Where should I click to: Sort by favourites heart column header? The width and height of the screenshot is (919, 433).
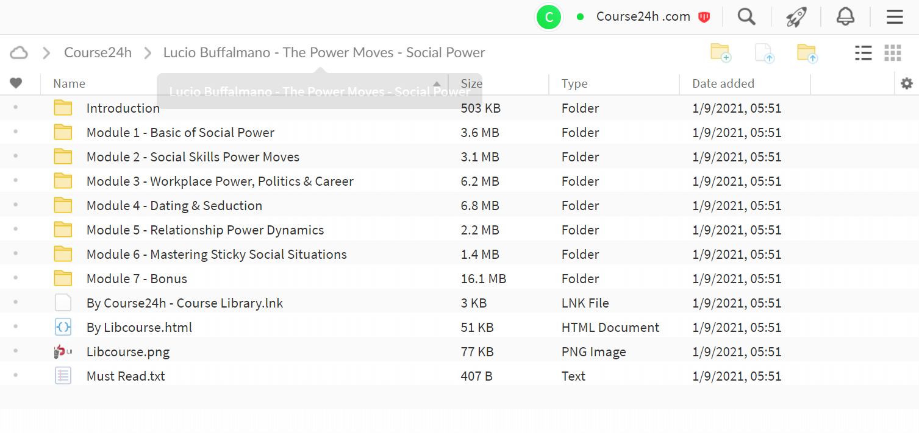pos(16,83)
